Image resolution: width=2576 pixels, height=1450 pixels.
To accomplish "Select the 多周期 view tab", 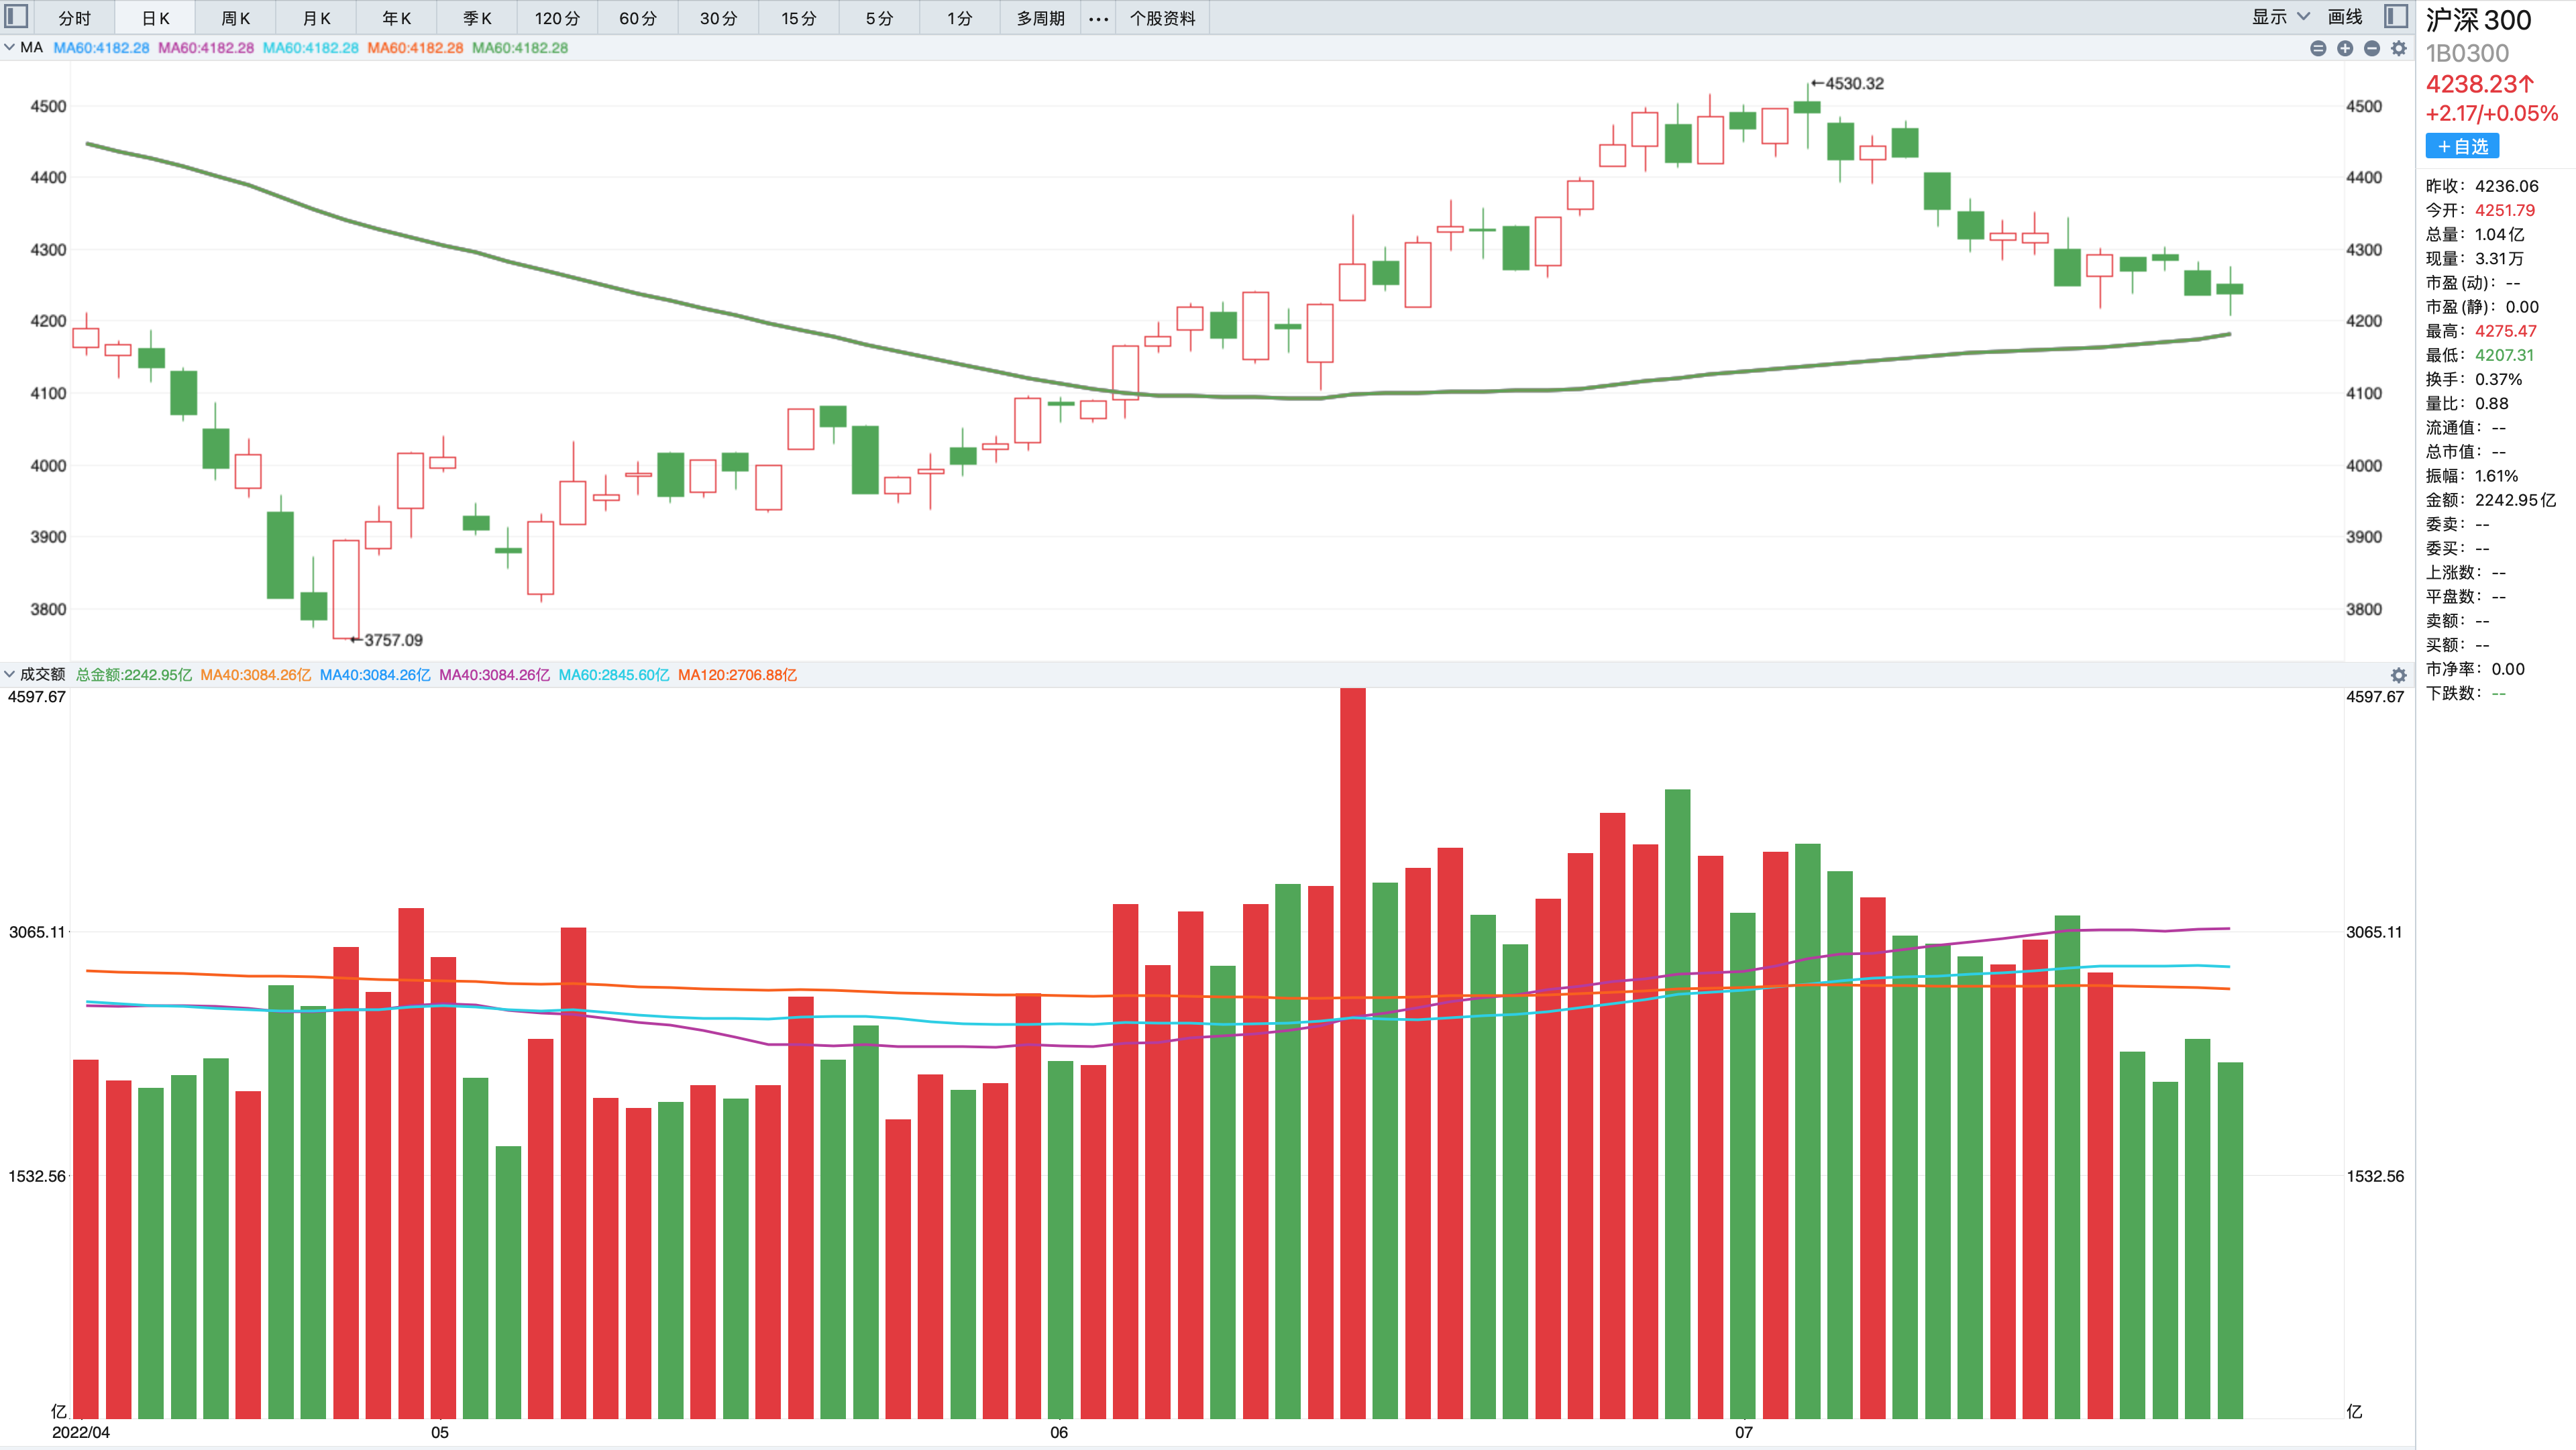I will coord(1040,18).
